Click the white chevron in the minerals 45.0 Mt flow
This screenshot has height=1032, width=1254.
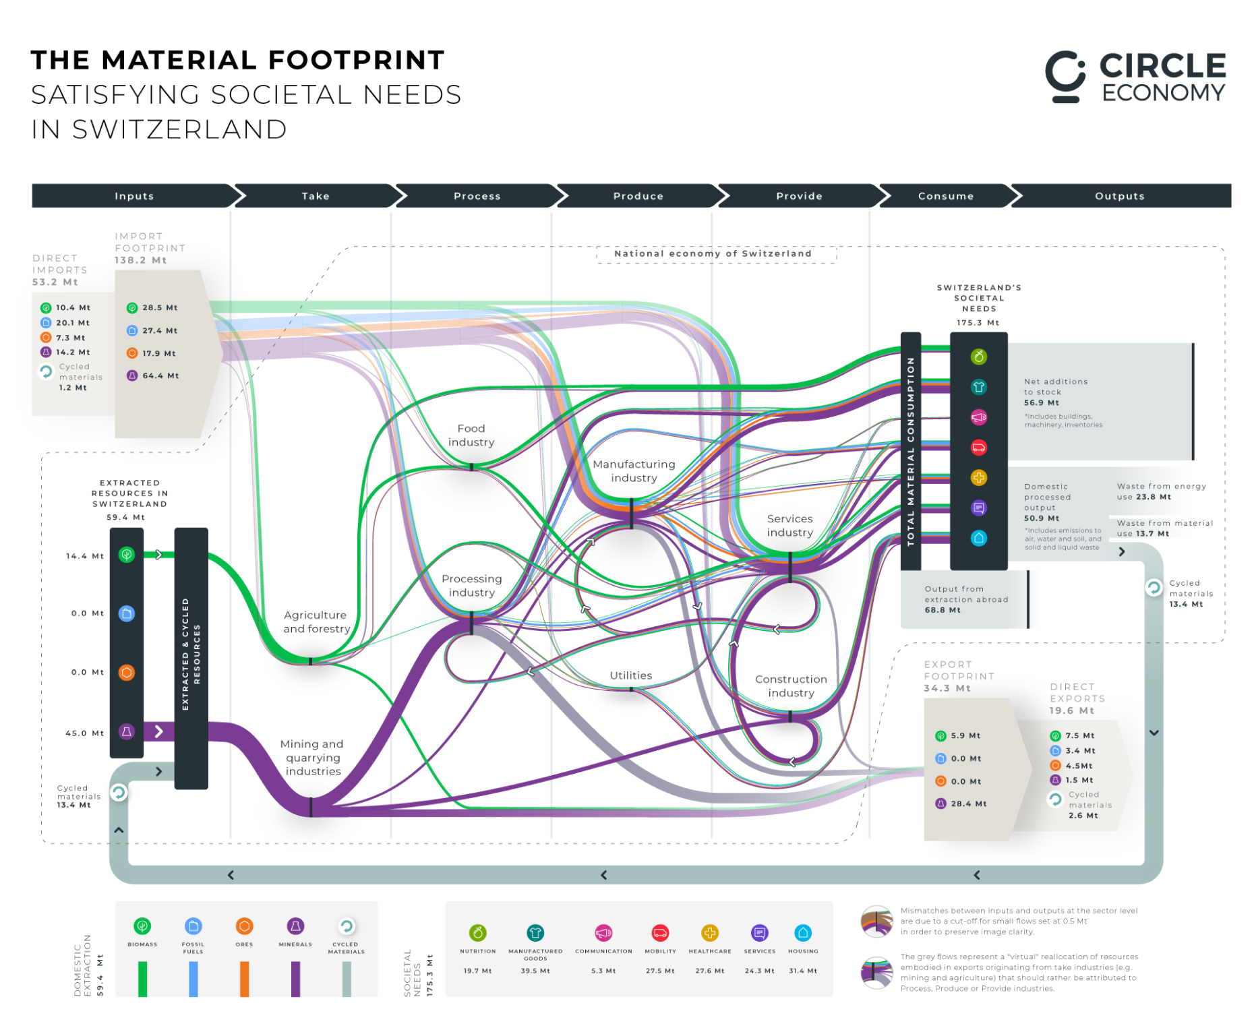click(x=159, y=731)
